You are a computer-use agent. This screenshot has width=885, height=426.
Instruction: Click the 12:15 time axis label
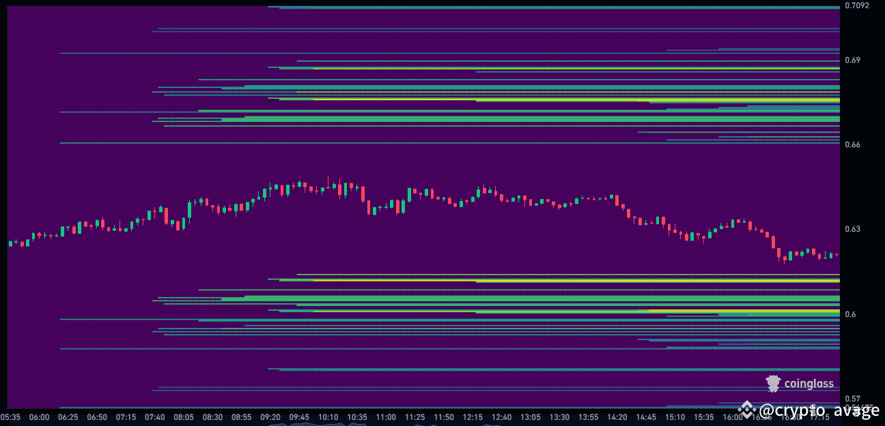coord(473,416)
